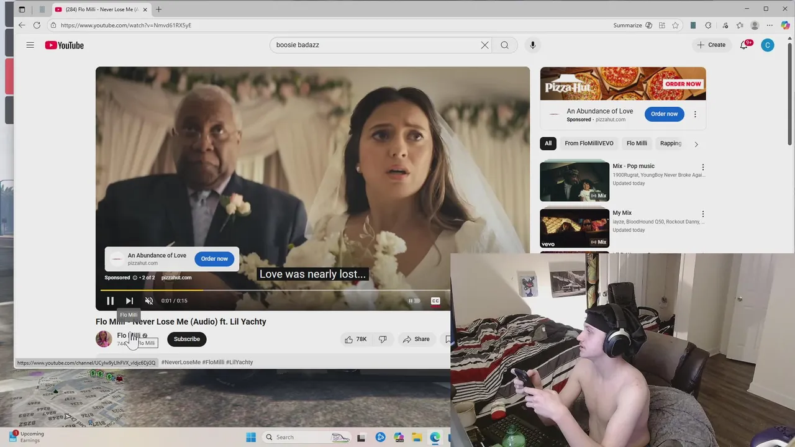The image size is (795, 447).
Task: Open Microsoft 365 Copilot taskbar icon
Action: (x=399, y=437)
